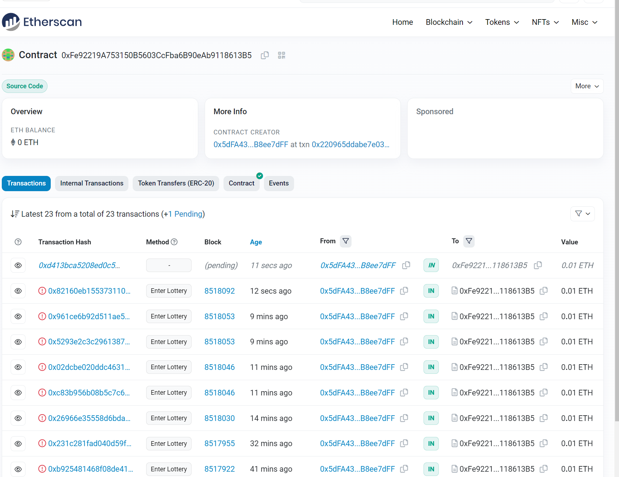Preview transaction 0x961ce6b92d511ae5 with eye button

pyautogui.click(x=18, y=316)
